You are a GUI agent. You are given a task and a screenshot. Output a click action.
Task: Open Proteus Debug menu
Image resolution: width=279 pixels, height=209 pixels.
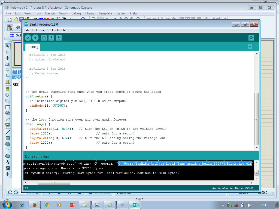pyautogui.click(x=76, y=13)
